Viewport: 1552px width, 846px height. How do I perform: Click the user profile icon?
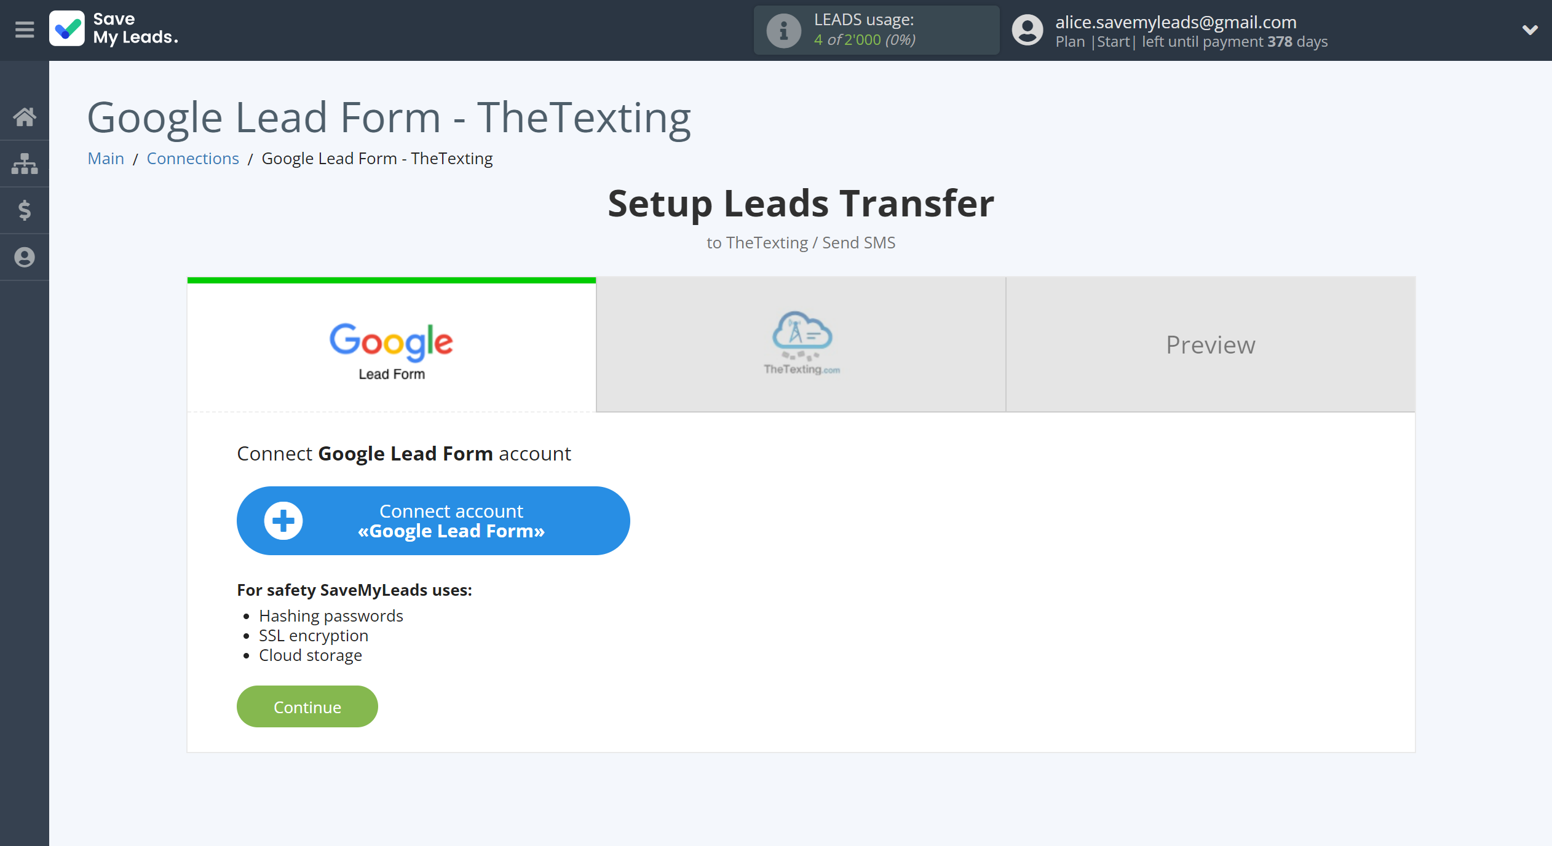[1025, 30]
